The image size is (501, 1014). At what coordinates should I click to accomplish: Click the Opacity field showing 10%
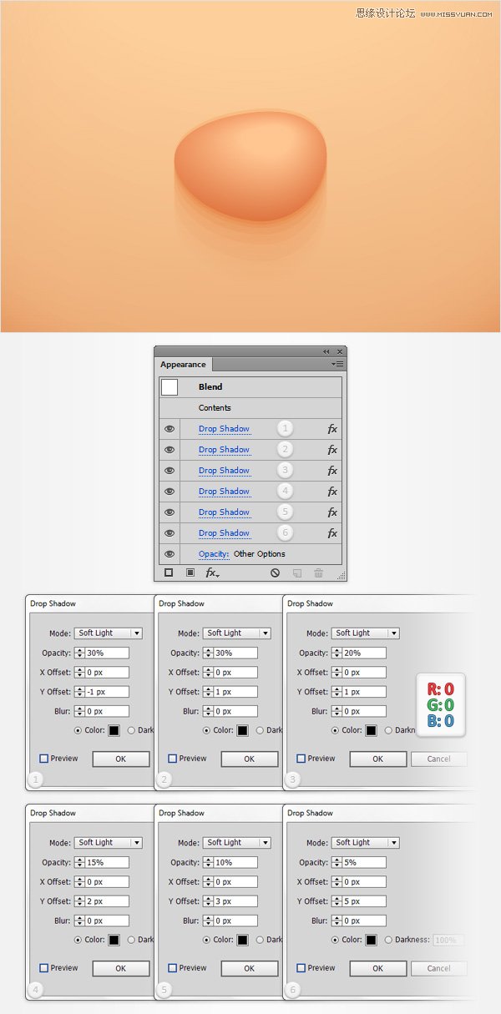tap(235, 863)
